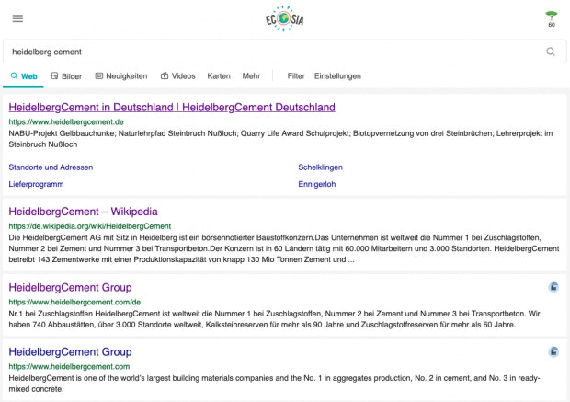The height and width of the screenshot is (402, 570).
Task: Focus the search field containing heidelberg cement
Action: (x=285, y=52)
